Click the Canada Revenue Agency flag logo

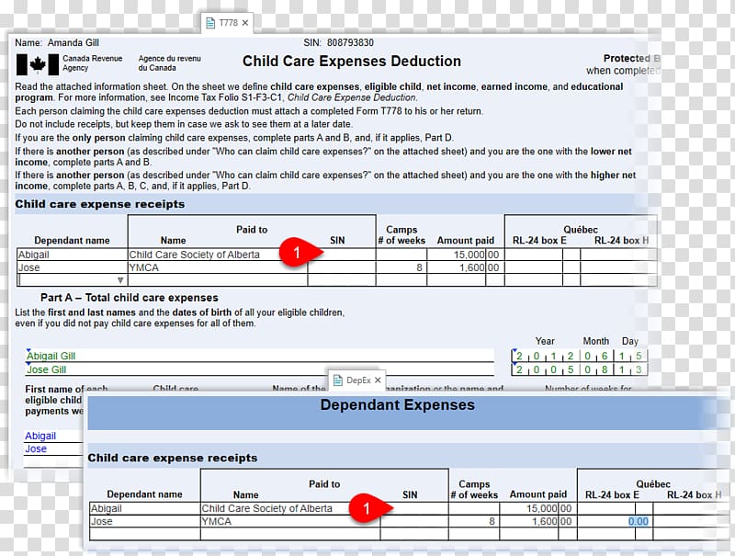point(38,64)
